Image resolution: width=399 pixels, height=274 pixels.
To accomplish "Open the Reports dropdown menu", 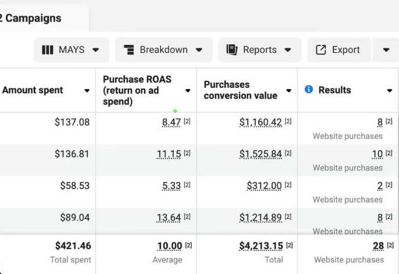I will click(287, 50).
